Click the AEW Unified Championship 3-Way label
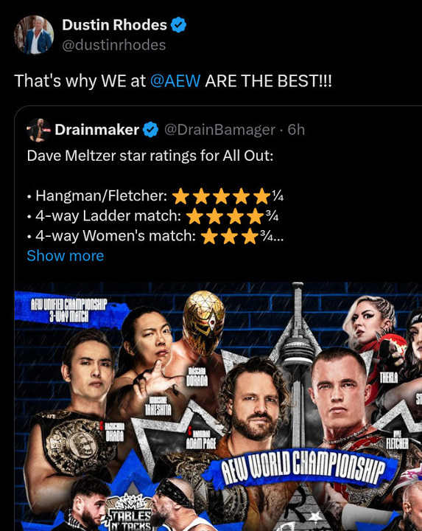Screen dimensions: 422x531 (x=69, y=310)
